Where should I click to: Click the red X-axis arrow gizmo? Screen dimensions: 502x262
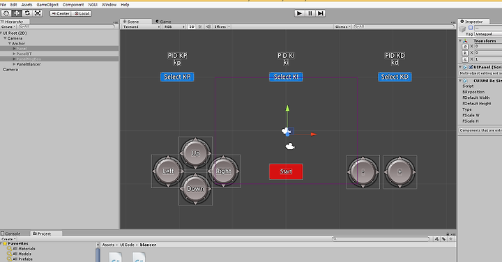point(314,134)
